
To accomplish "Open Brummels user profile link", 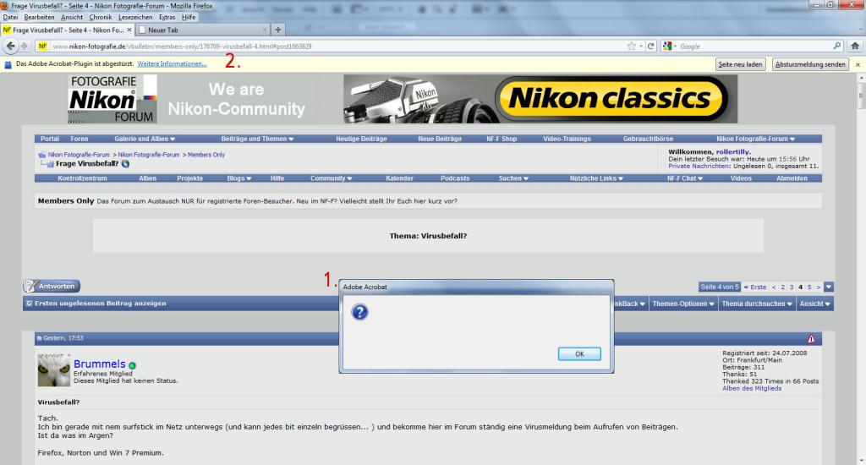I will tap(100, 364).
